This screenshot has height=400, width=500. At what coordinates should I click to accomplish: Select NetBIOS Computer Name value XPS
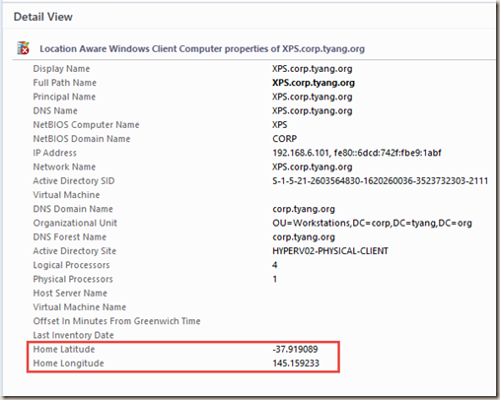tap(280, 125)
